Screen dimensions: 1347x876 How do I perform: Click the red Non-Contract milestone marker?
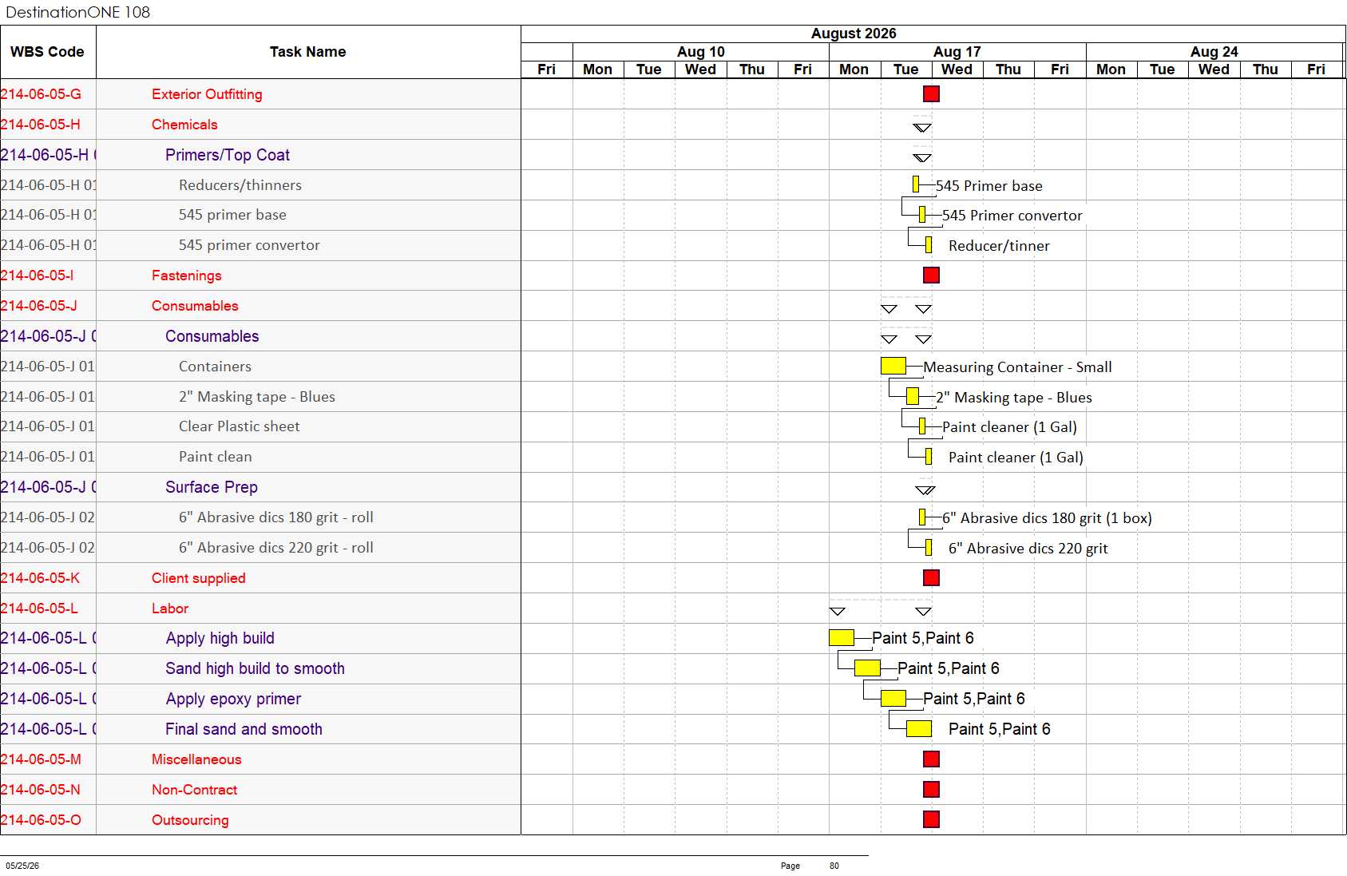pos(931,790)
